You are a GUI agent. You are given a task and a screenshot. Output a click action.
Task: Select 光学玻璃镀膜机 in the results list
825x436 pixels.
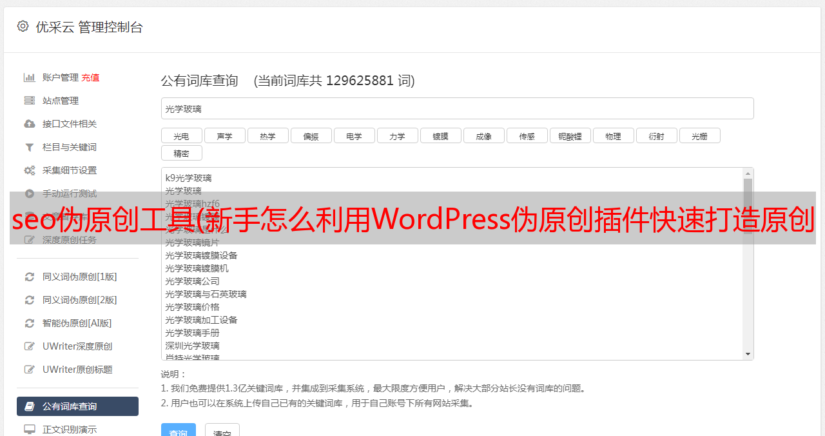(197, 268)
